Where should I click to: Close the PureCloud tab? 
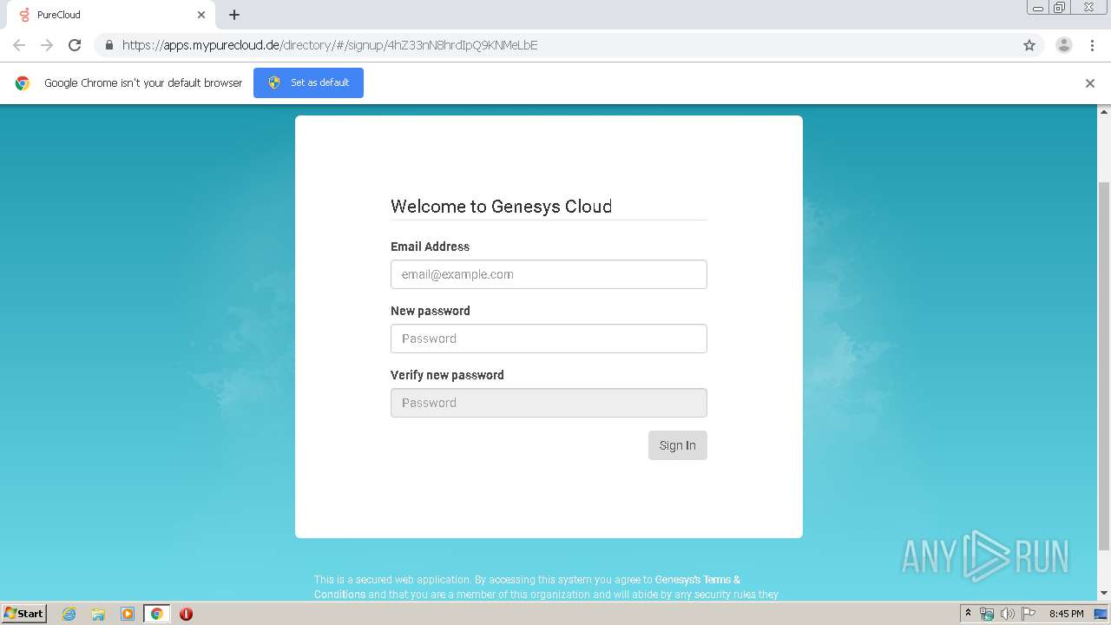[x=201, y=15]
